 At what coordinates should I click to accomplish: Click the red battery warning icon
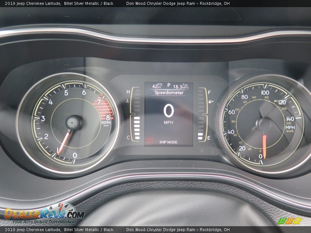pyautogui.click(x=150, y=140)
